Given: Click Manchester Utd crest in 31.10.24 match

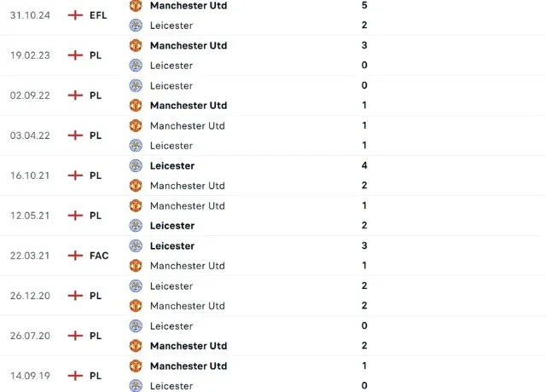Looking at the screenshot, I should point(136,6).
